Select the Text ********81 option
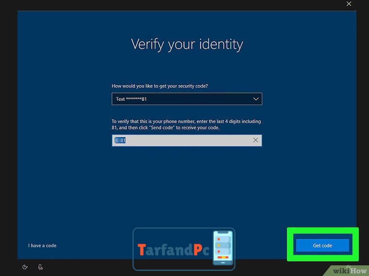 point(131,99)
